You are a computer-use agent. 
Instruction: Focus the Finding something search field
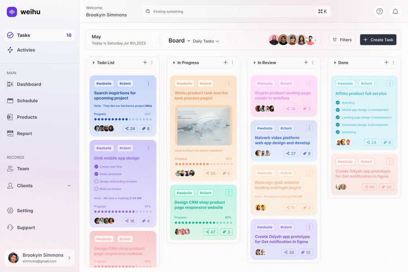click(236, 11)
